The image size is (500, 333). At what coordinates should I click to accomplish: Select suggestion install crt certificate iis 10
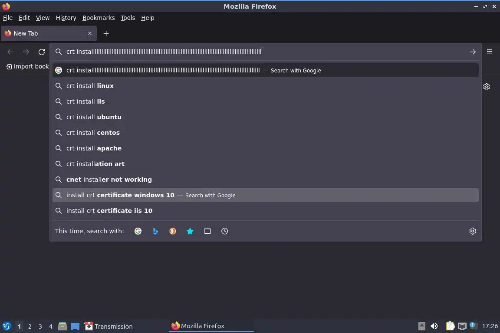(265, 211)
